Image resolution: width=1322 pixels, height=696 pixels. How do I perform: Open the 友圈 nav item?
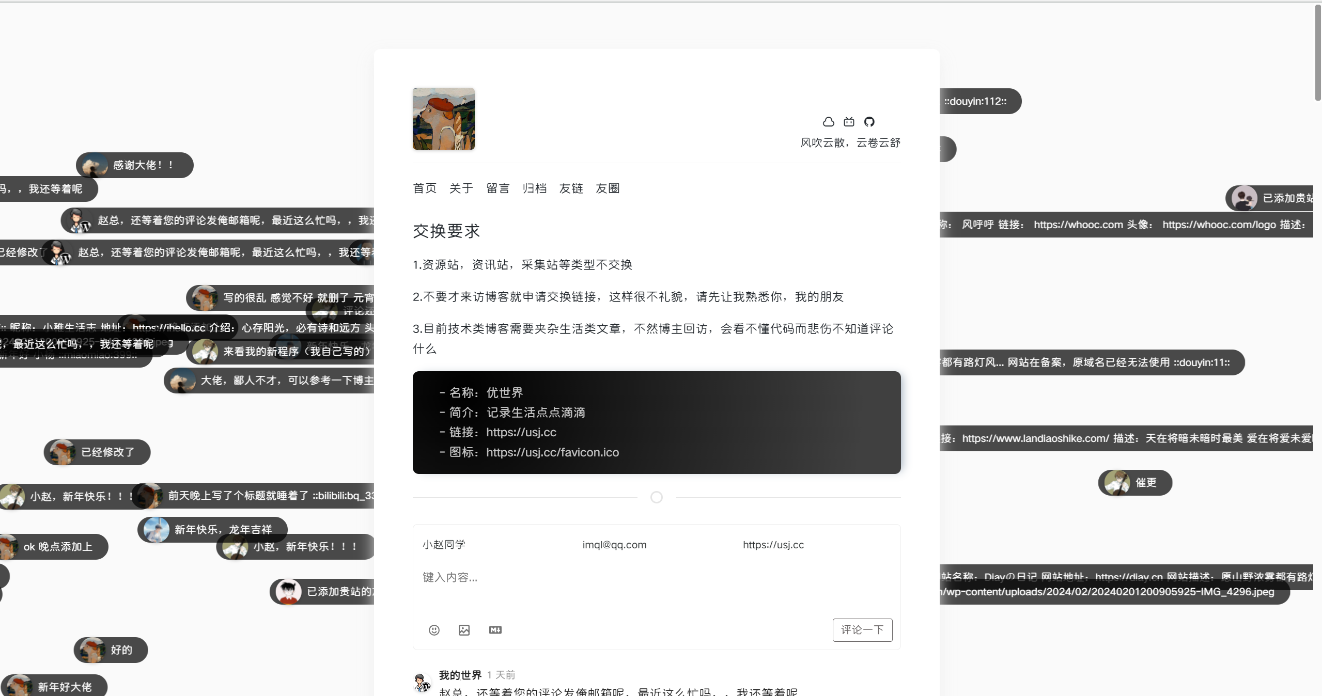(x=608, y=188)
